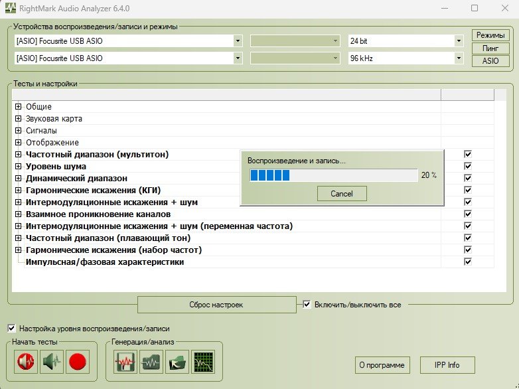Uncheck Настройка уровня воспроизведения/записи

tap(11, 329)
